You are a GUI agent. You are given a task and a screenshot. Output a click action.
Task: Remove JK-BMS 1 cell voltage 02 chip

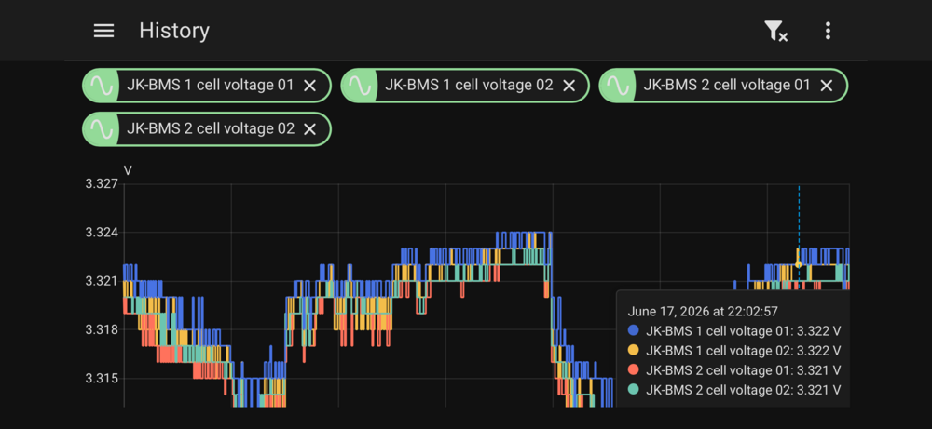coord(569,86)
